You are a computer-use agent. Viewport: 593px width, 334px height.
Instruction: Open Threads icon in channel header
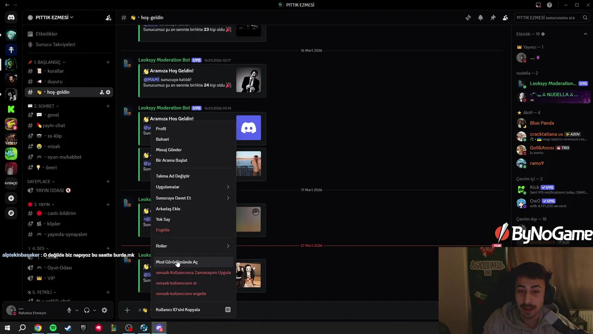click(x=468, y=18)
